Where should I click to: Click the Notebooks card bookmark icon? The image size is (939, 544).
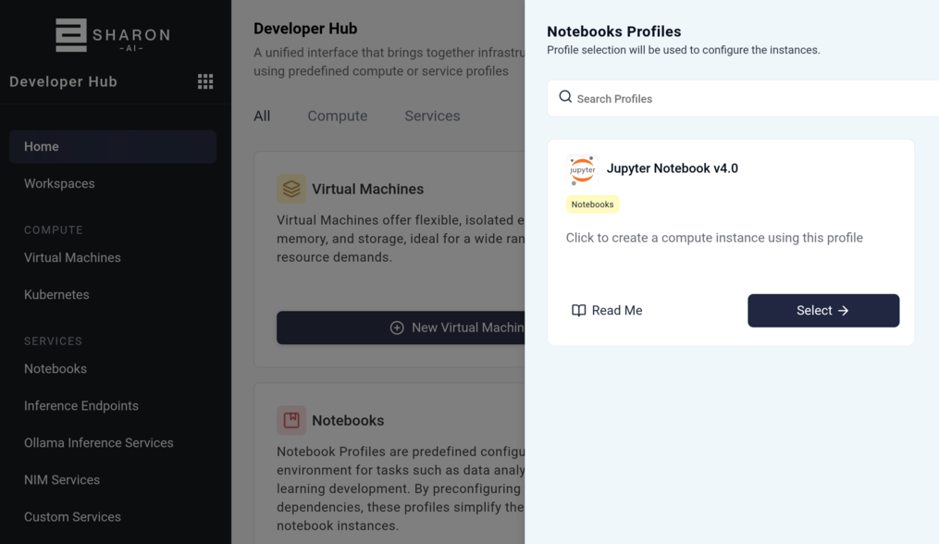(291, 420)
